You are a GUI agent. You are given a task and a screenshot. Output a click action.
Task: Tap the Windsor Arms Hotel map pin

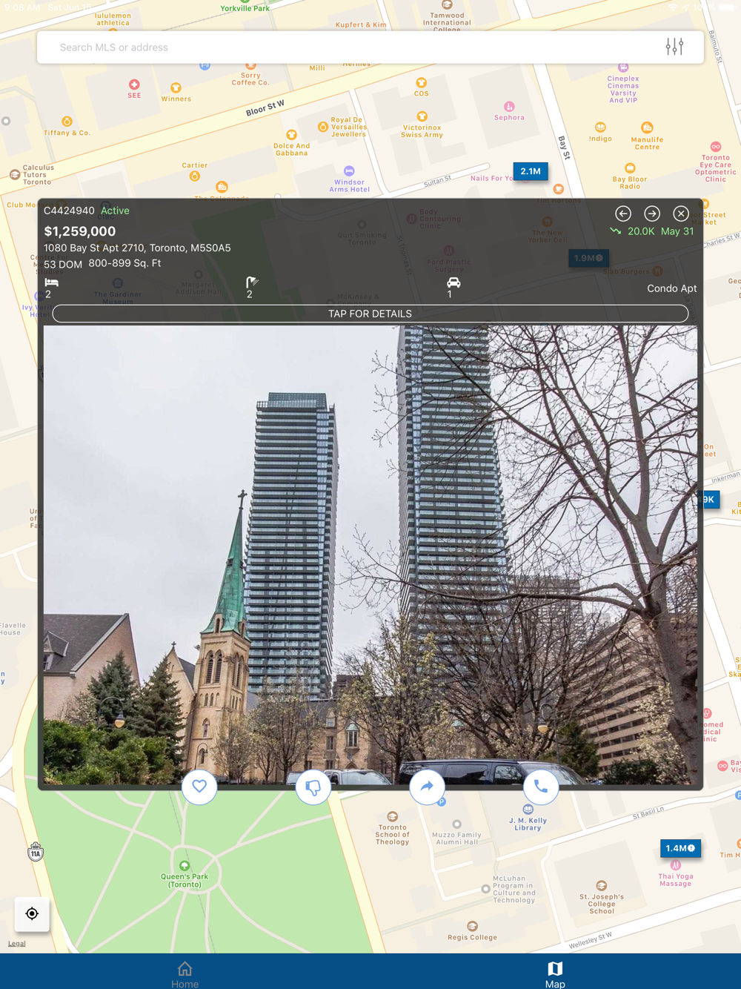point(349,171)
